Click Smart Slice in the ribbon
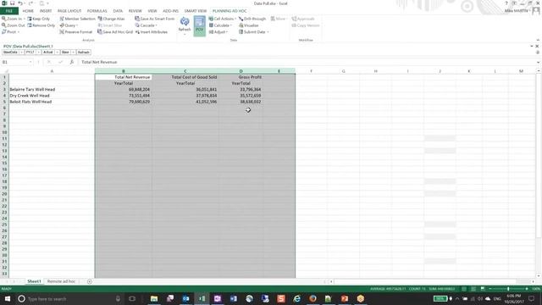The image size is (542, 305). point(110,25)
